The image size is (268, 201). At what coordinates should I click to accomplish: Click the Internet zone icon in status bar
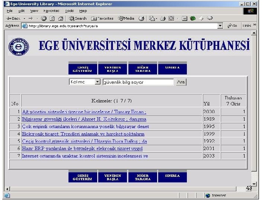pyautogui.click(x=208, y=195)
